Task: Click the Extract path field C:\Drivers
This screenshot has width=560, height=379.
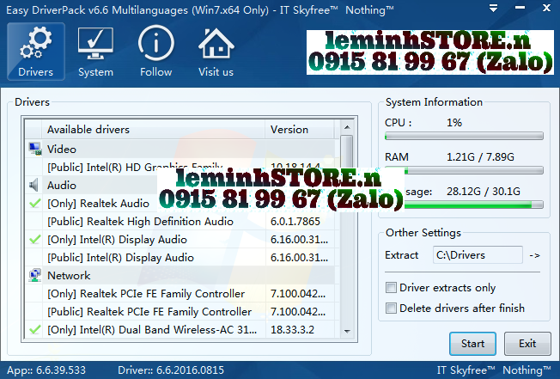Action: 478,255
